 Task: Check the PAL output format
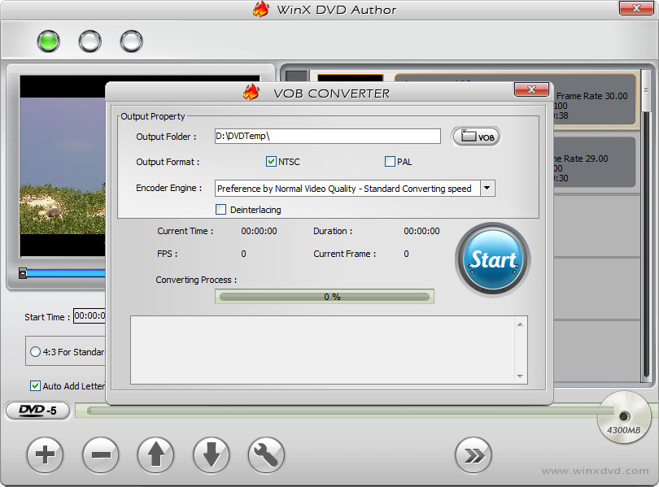click(x=390, y=161)
